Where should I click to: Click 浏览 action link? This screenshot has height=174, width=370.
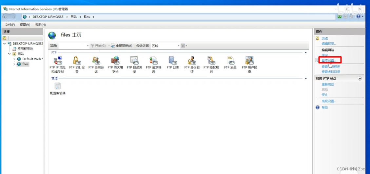325,38
